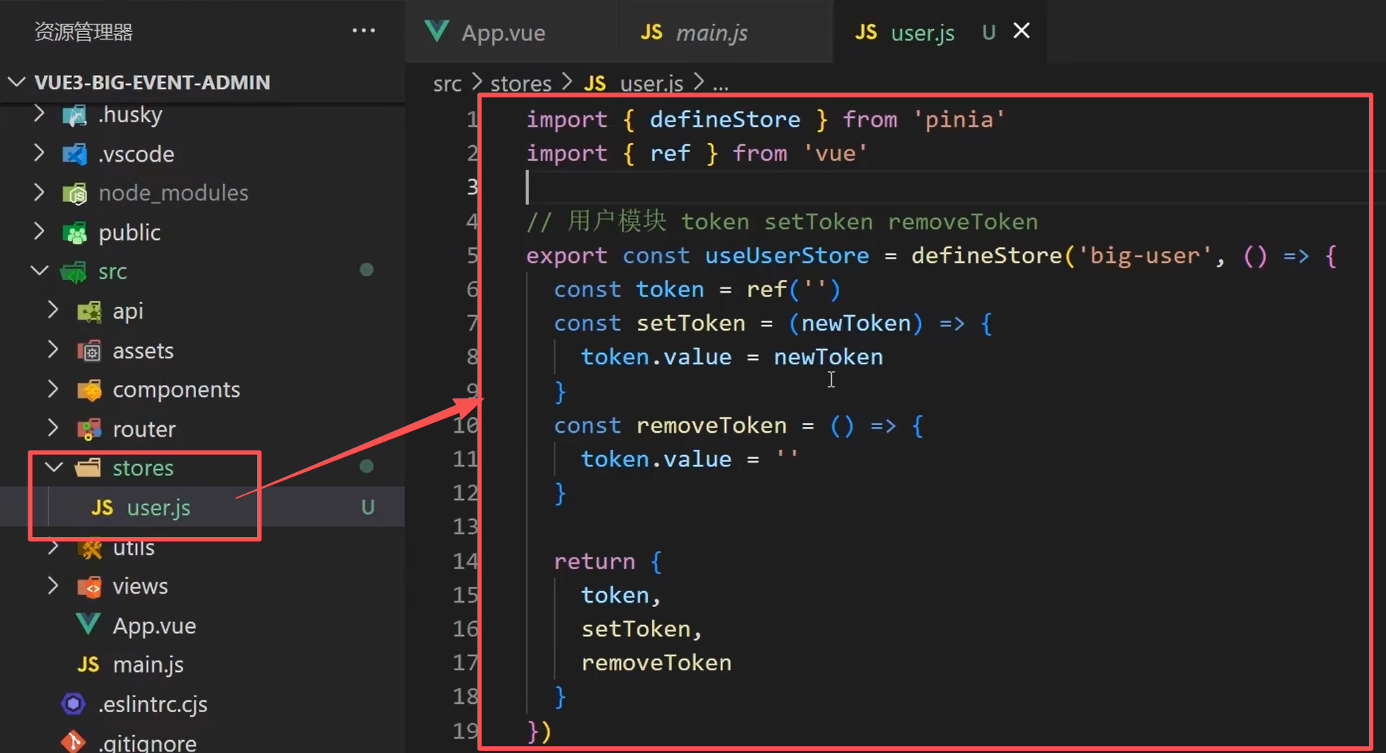Image resolution: width=1386 pixels, height=753 pixels.
Task: Click the modified dot on src row
Action: pyautogui.click(x=366, y=270)
